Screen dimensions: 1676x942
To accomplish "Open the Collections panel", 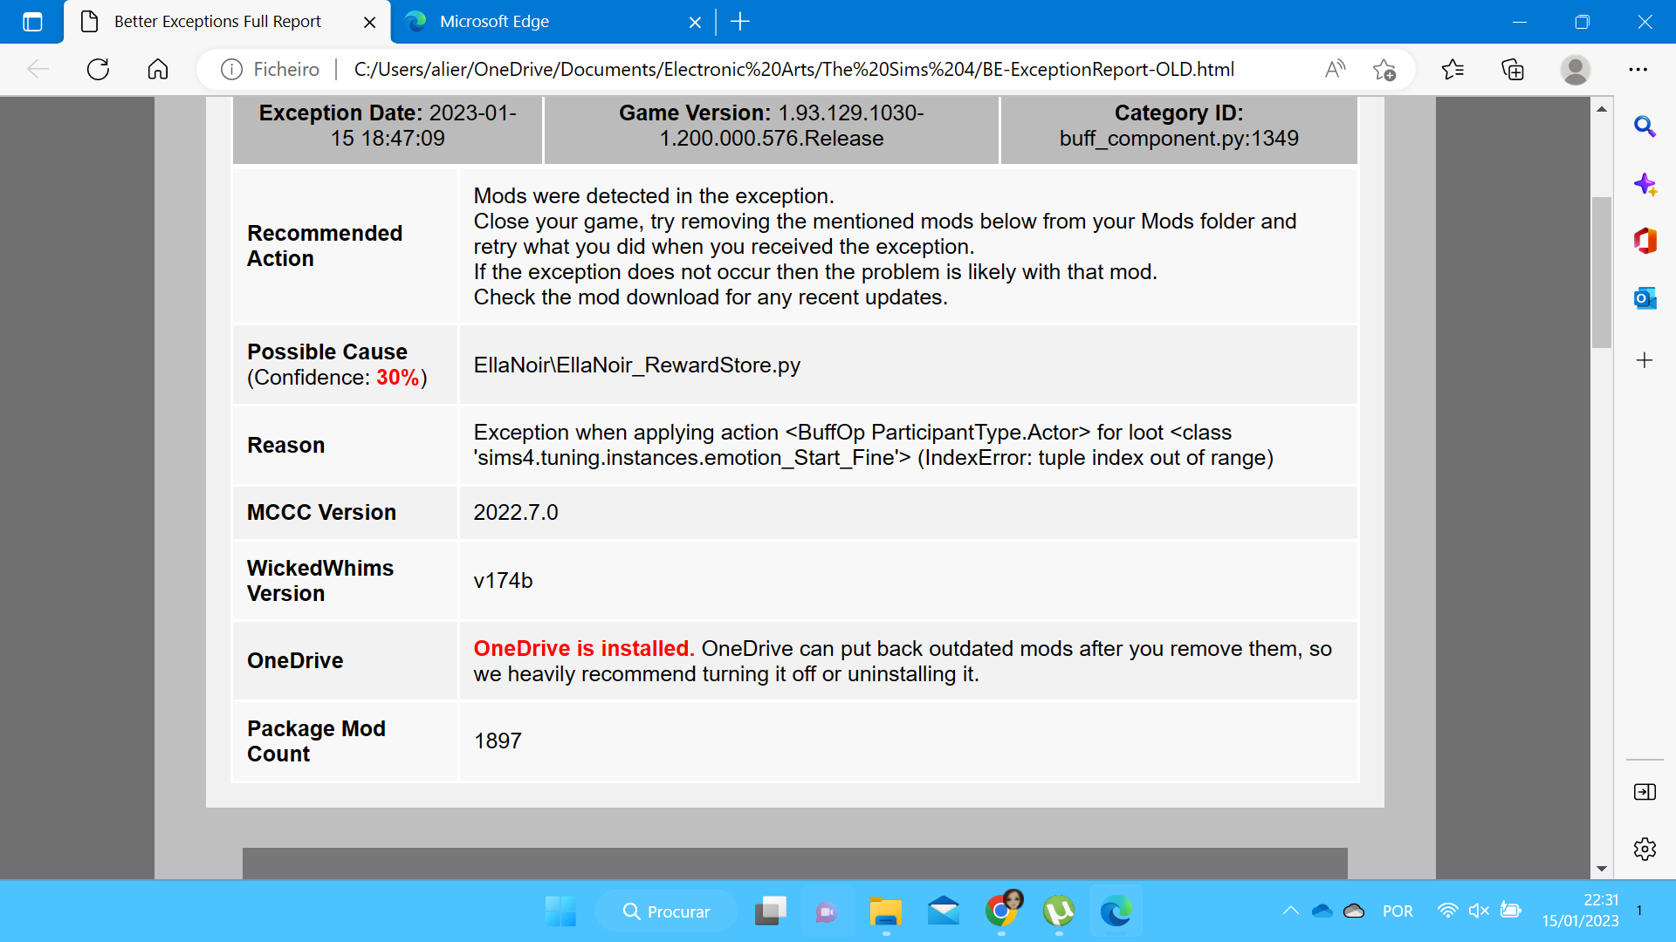I will (1513, 69).
